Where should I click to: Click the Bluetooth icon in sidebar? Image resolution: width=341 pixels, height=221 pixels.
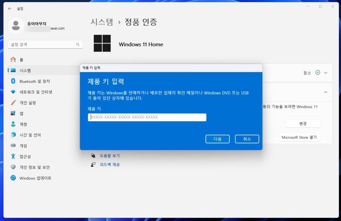(x=13, y=81)
